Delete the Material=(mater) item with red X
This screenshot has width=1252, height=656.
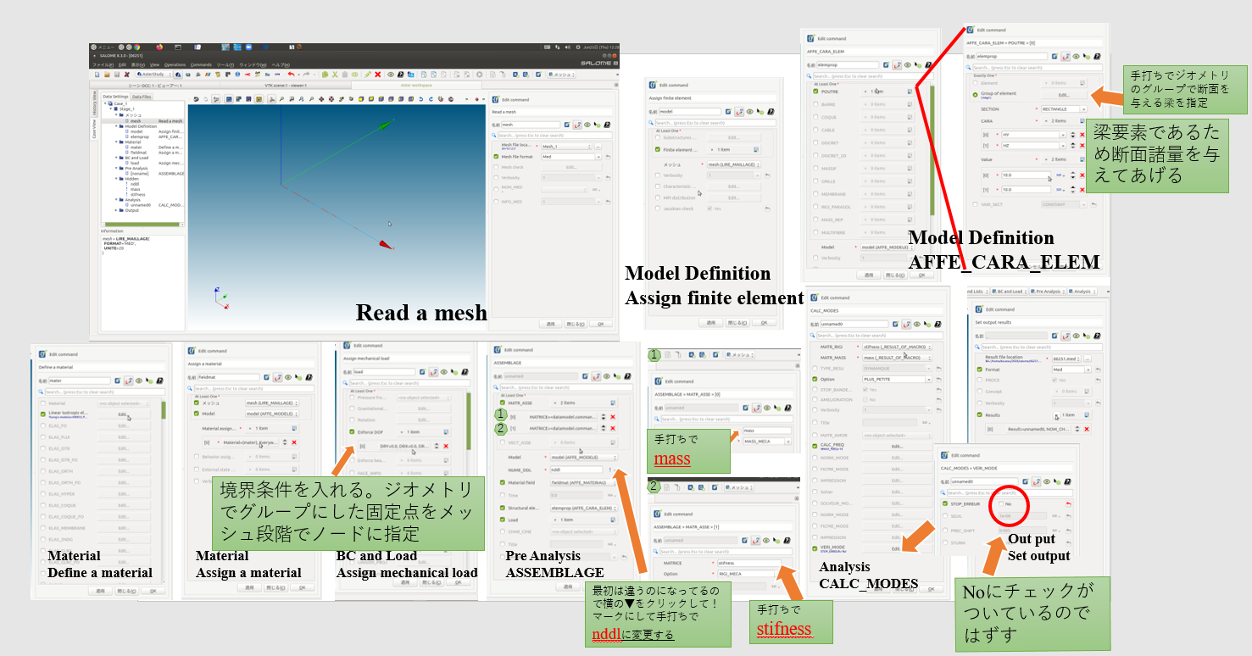[x=294, y=442]
